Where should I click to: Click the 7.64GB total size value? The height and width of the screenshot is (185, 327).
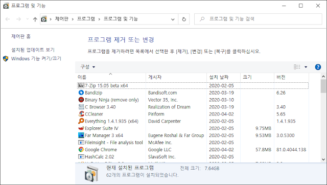[x=212, y=168]
